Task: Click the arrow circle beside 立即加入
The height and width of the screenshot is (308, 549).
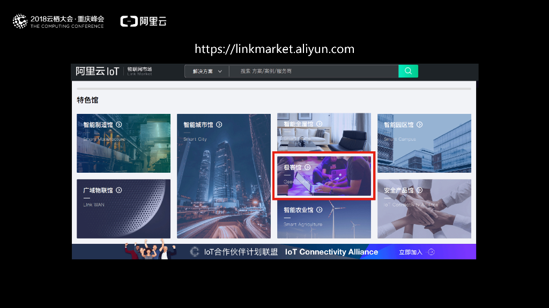Action: click(431, 252)
